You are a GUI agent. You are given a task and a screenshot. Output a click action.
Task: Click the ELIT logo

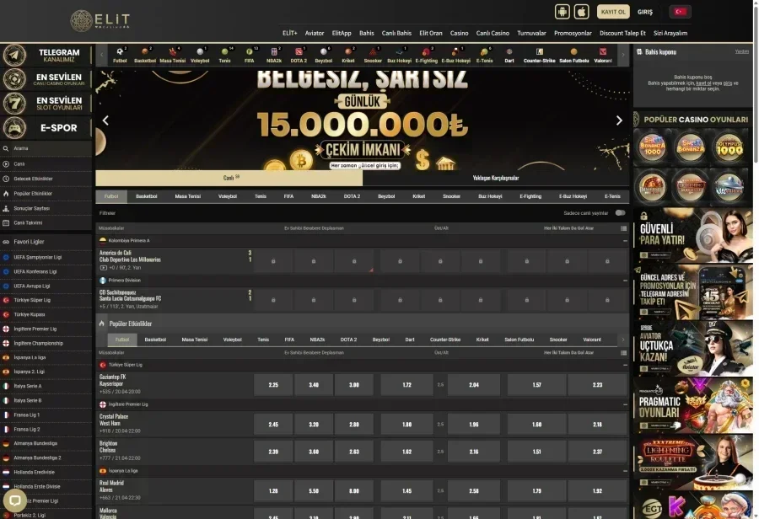coord(100,21)
